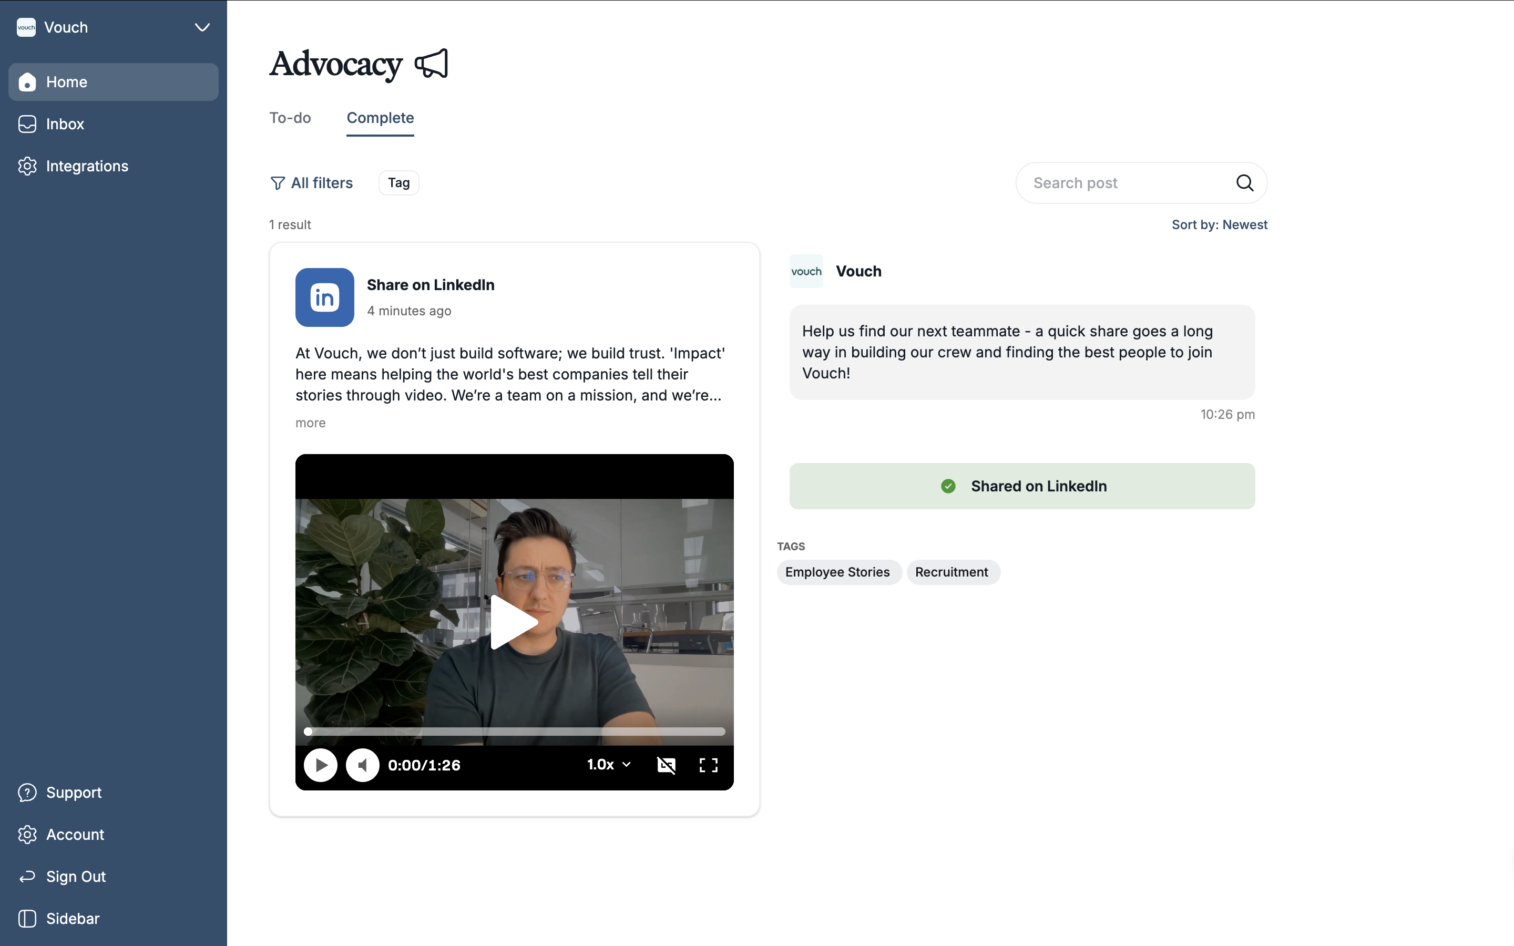
Task: Click the search magnifier icon
Action: pos(1244,183)
